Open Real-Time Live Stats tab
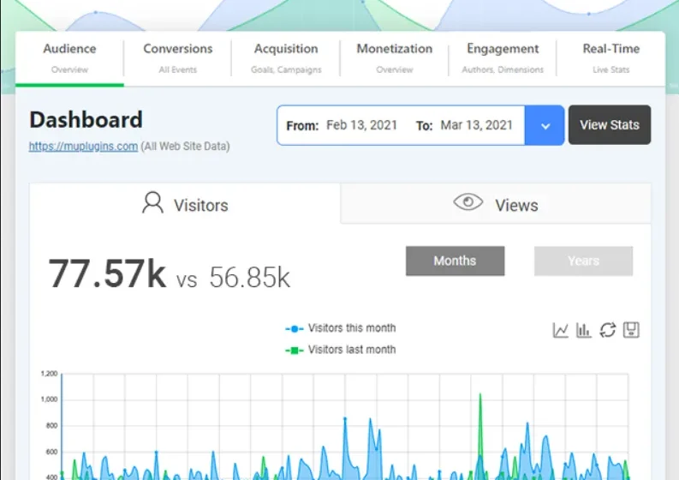The width and height of the screenshot is (679, 480). point(611,58)
